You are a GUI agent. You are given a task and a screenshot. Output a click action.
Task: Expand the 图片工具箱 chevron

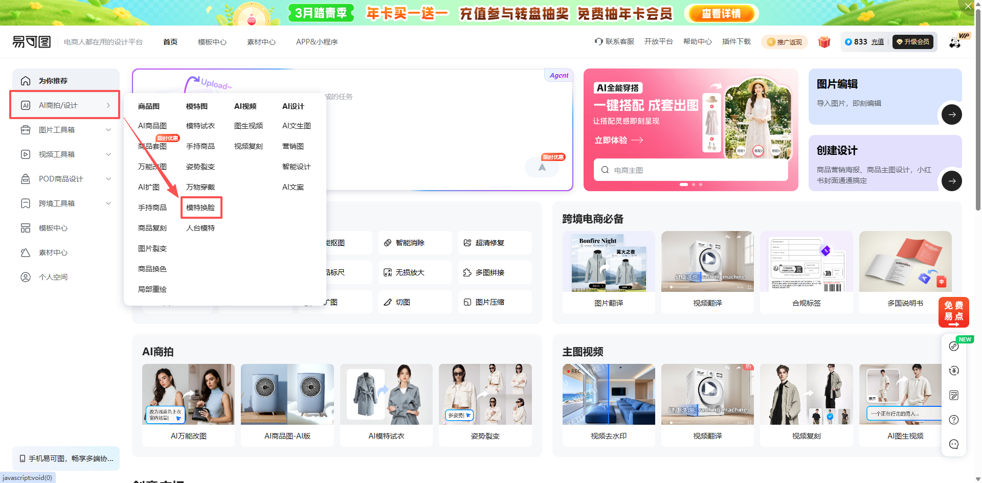pyautogui.click(x=108, y=130)
